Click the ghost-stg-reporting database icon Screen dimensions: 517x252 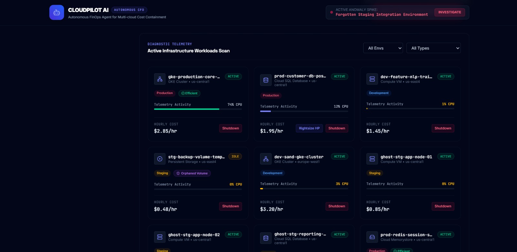pos(266,238)
